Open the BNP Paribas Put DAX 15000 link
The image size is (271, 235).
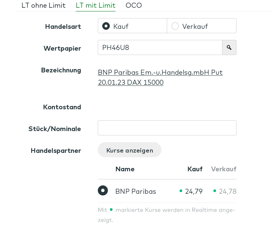pyautogui.click(x=160, y=77)
